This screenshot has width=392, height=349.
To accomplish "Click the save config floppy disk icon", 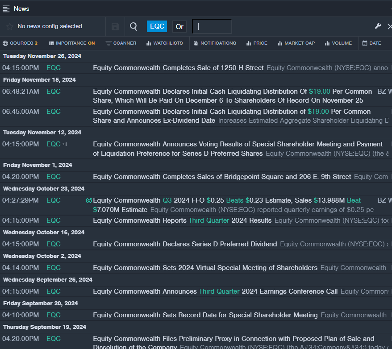I will pos(115,26).
